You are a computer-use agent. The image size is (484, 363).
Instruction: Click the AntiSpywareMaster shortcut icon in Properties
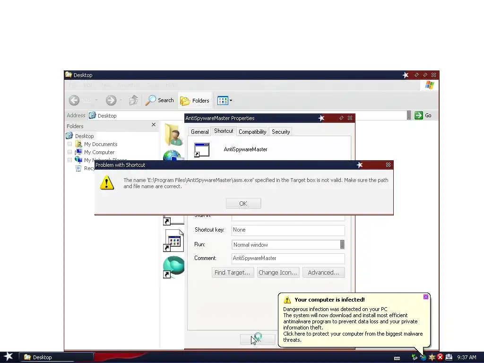pos(201,150)
